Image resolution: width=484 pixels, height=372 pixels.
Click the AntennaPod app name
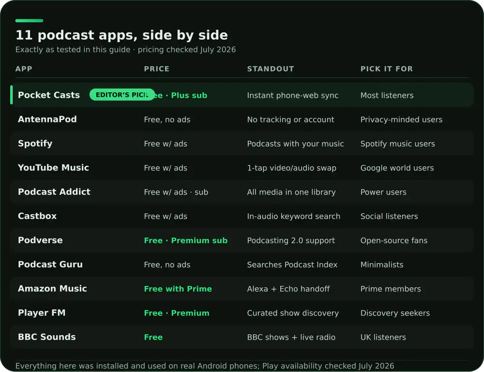tap(47, 119)
